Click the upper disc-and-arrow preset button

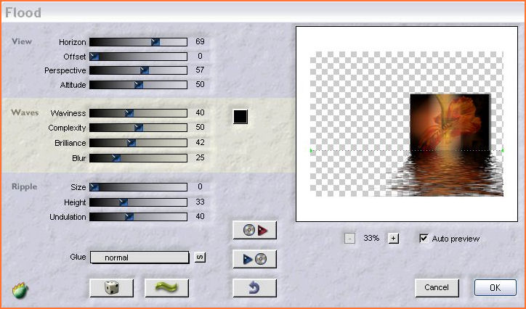(x=254, y=230)
